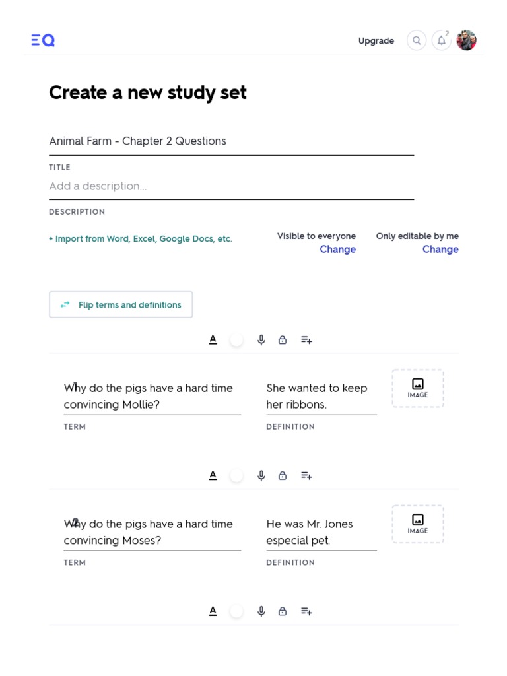
Task: Toggle the lock icon above the Moses card
Action: [x=283, y=475]
